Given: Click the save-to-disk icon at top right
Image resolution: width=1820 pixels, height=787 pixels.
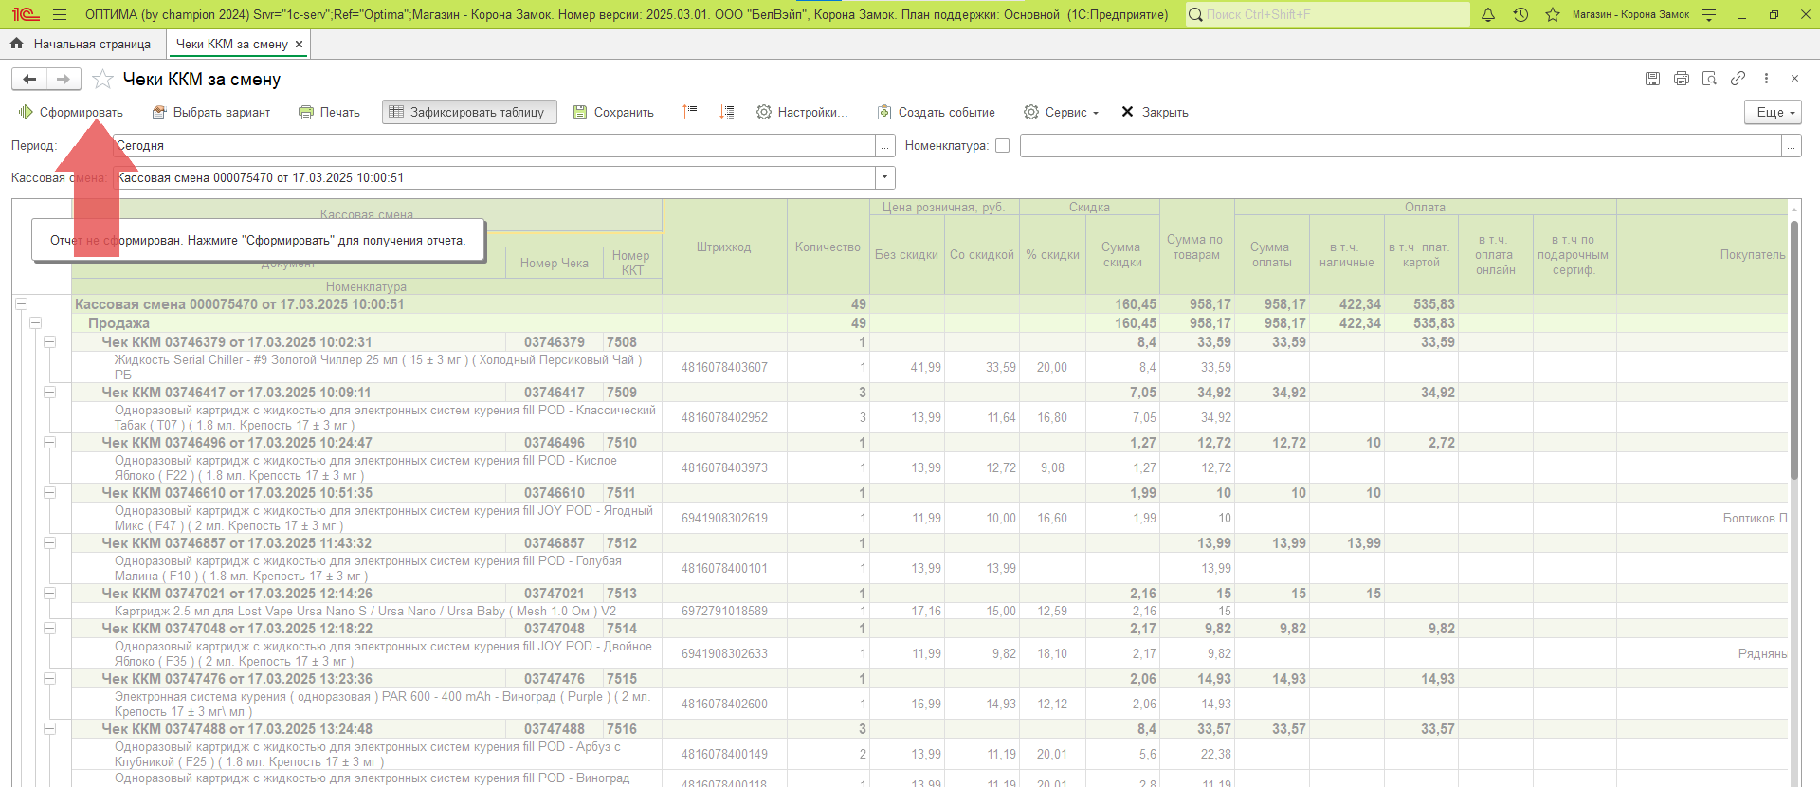Looking at the screenshot, I should point(1652,79).
